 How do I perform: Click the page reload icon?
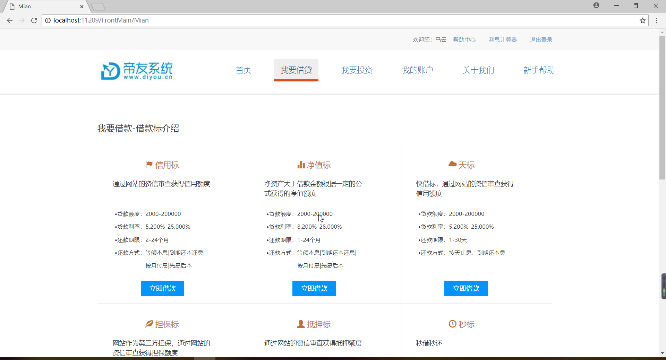pyautogui.click(x=34, y=20)
